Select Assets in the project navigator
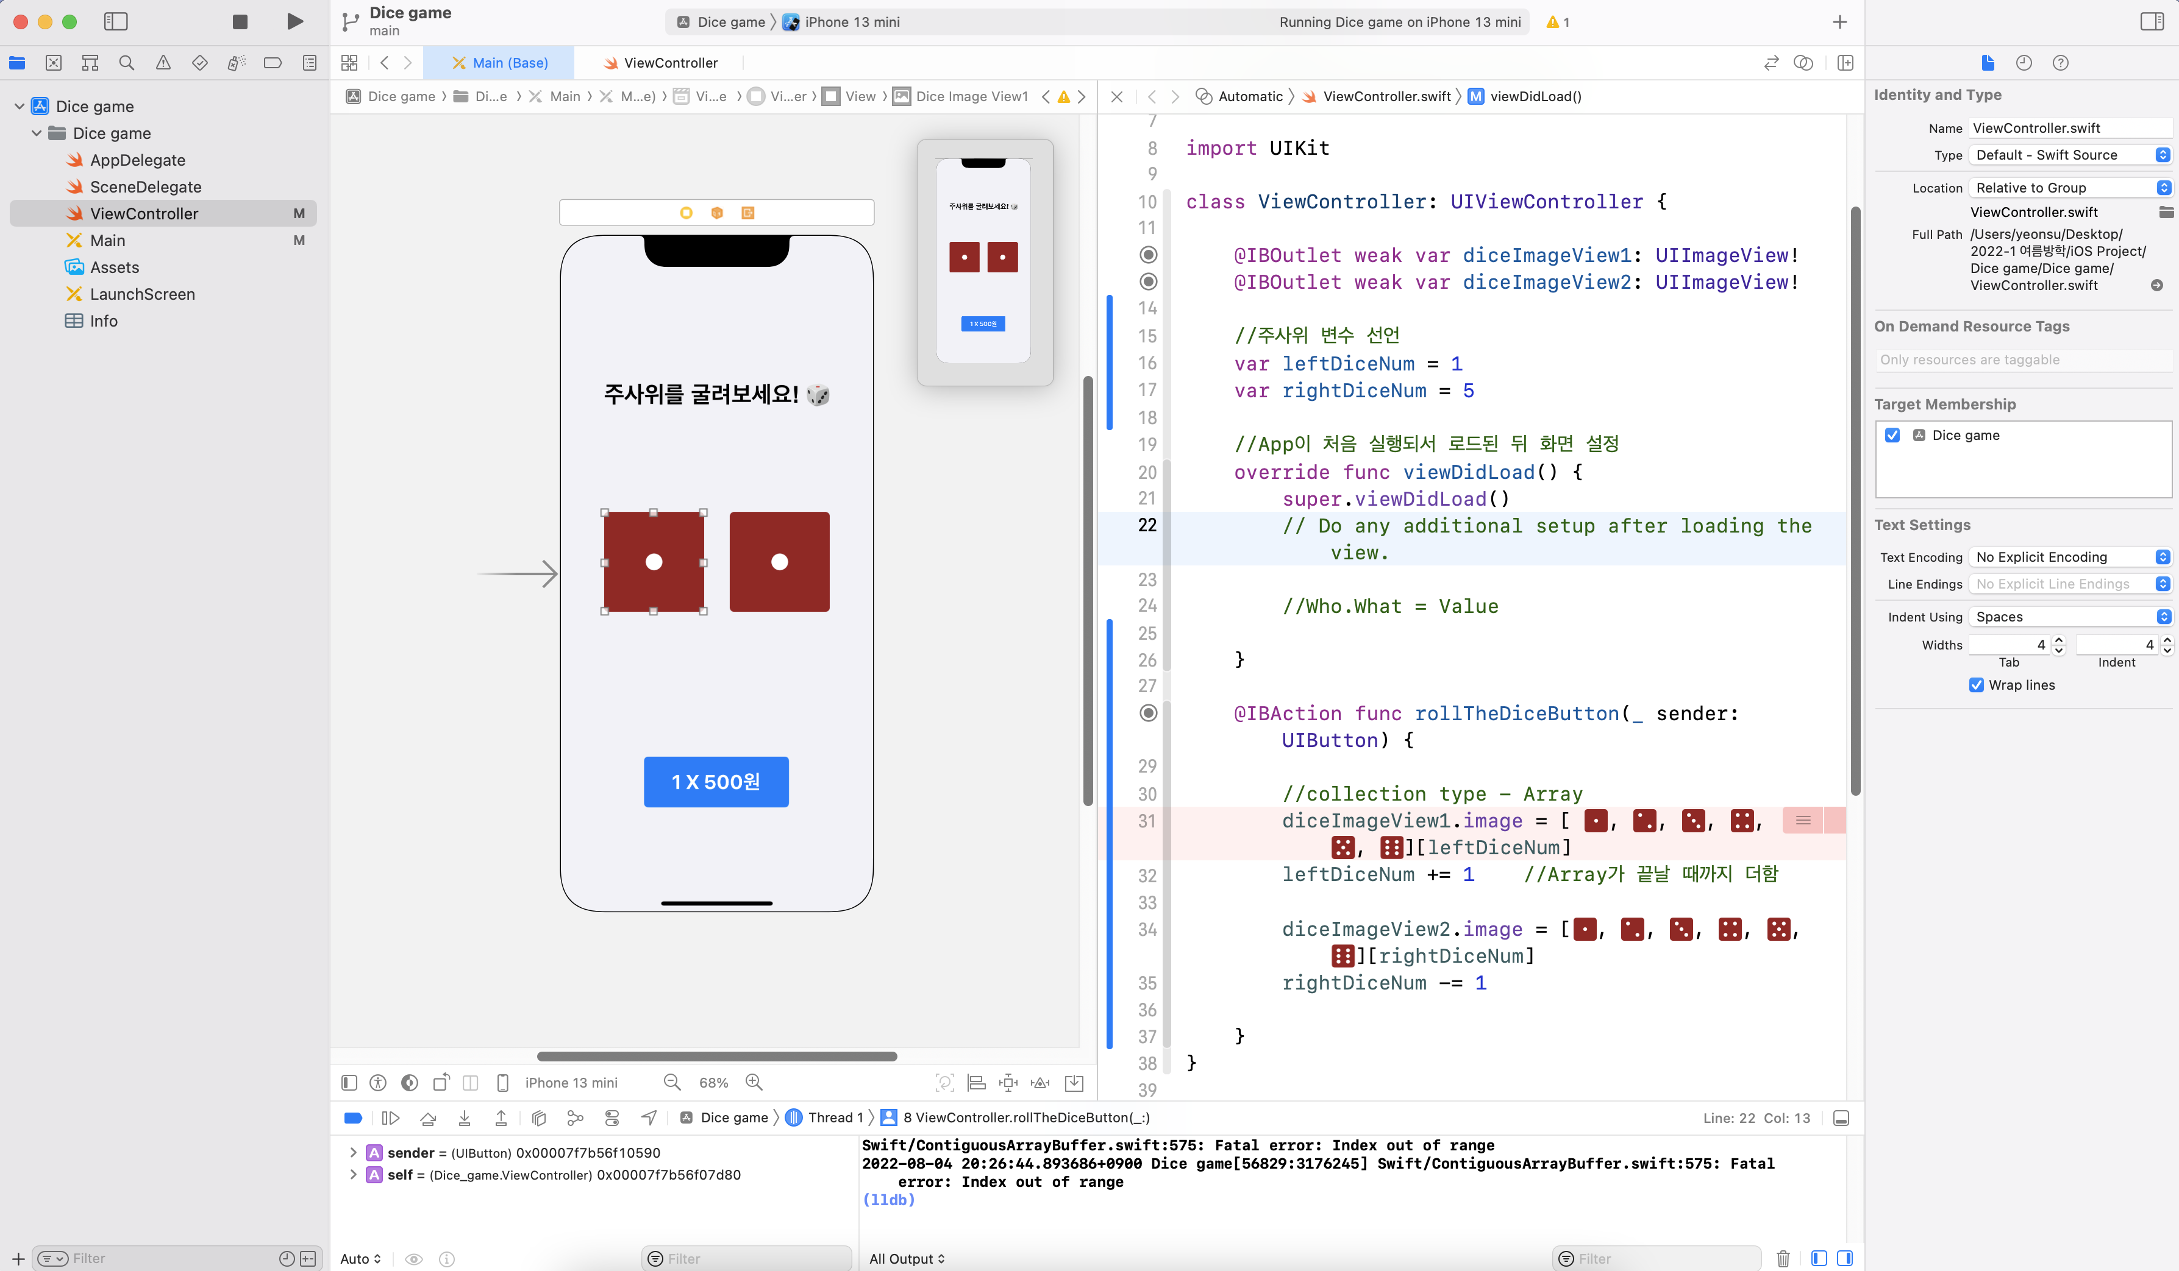 [114, 267]
